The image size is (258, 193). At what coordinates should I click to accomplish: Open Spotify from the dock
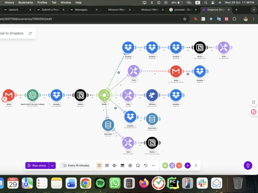100,183
